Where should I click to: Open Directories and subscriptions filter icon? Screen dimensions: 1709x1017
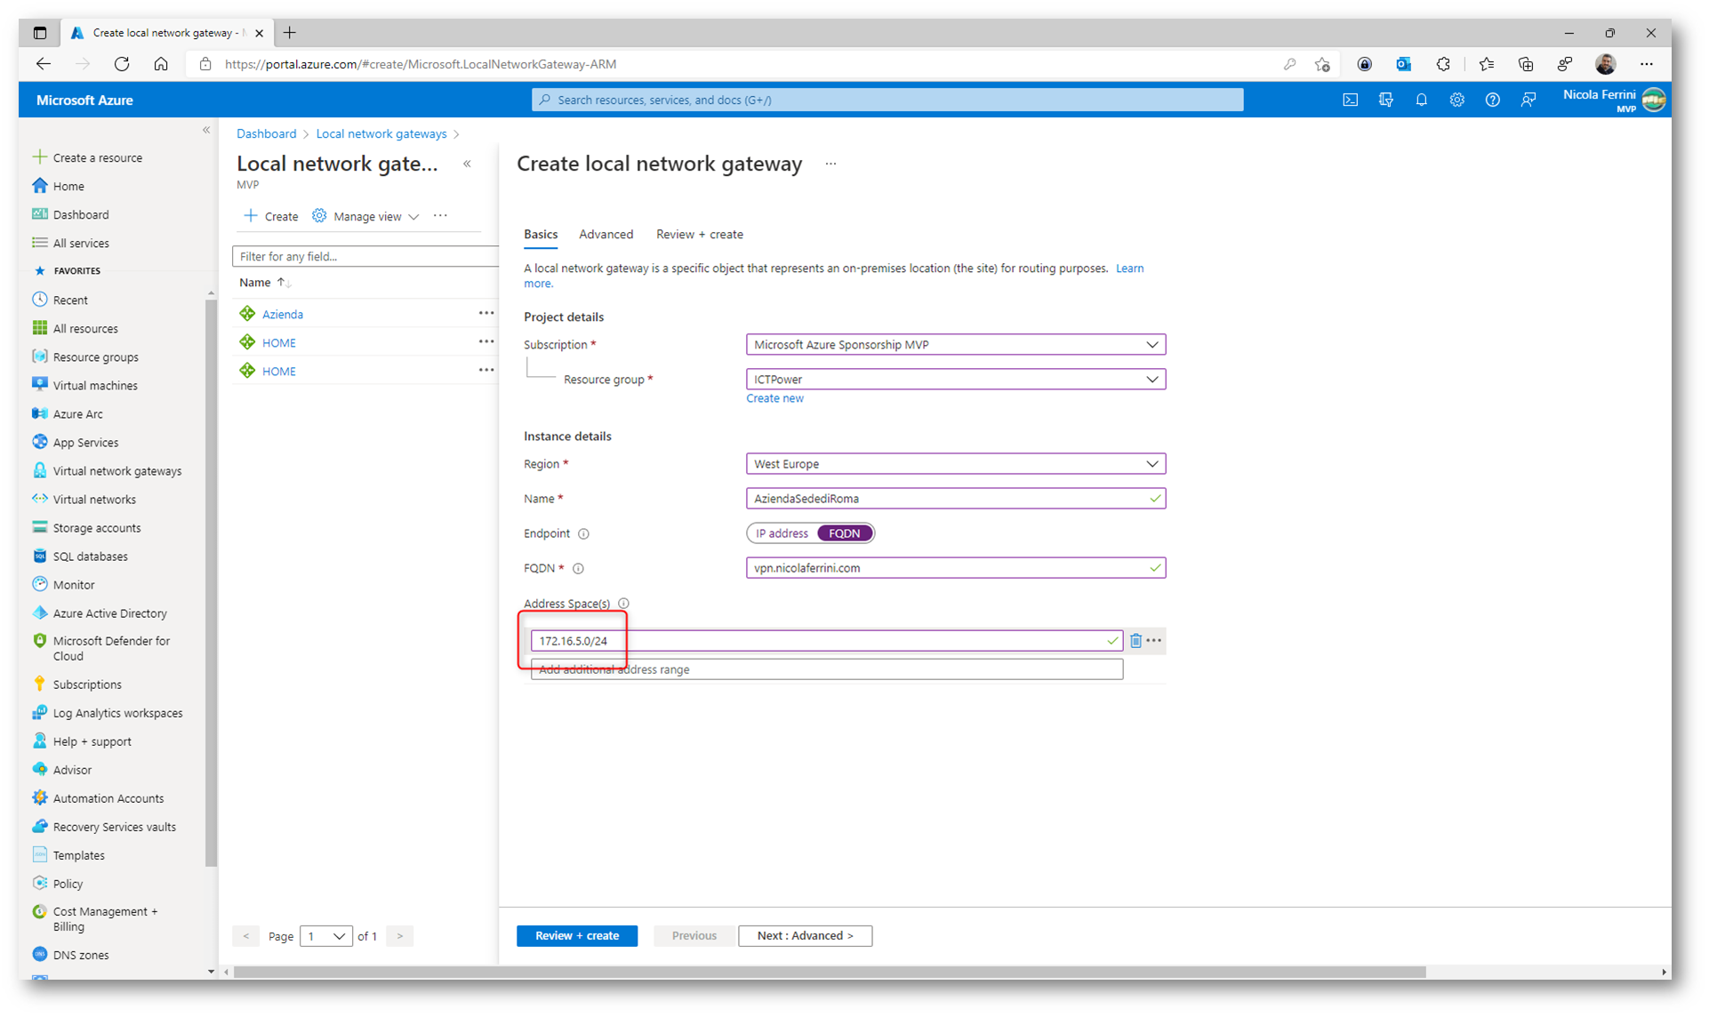(1385, 100)
